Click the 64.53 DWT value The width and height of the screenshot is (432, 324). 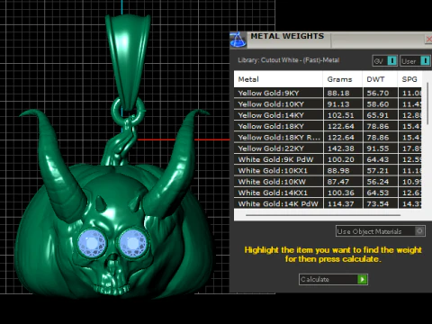(378, 193)
